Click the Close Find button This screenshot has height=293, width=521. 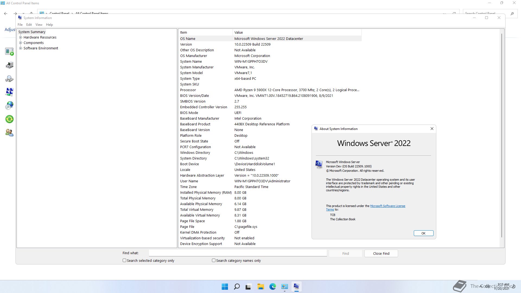(381, 253)
